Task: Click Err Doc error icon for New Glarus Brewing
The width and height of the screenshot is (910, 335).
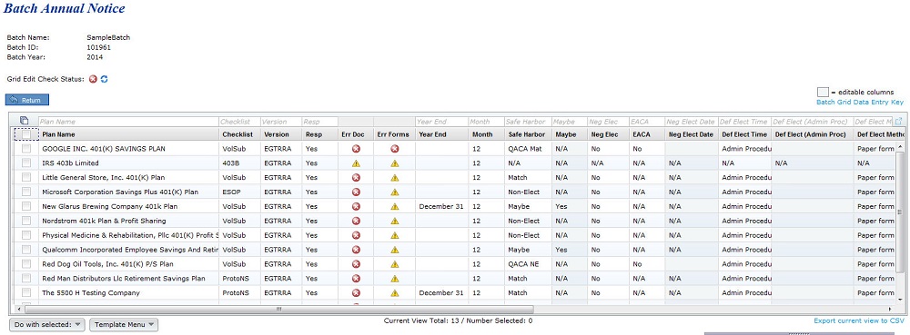Action: point(356,207)
